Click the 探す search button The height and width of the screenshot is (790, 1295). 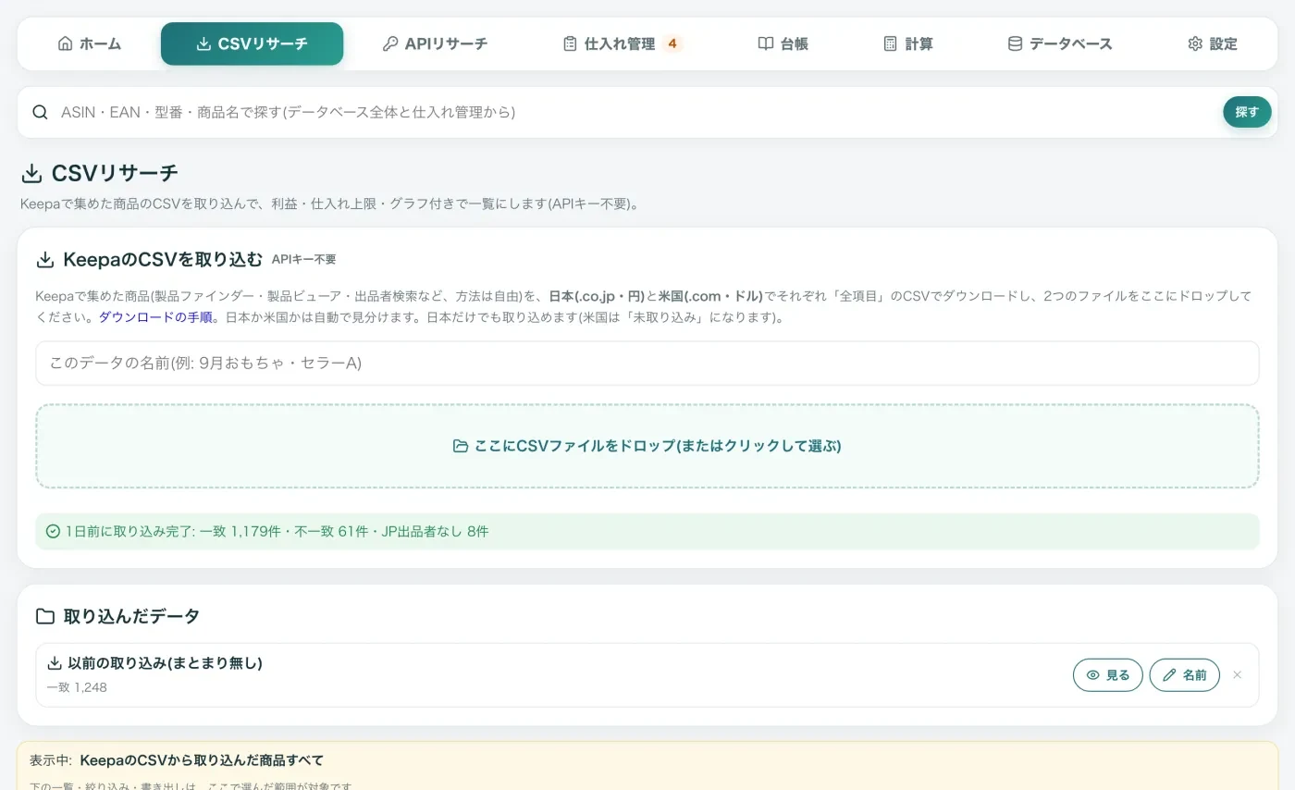tap(1247, 112)
